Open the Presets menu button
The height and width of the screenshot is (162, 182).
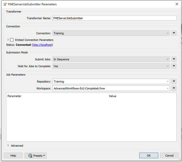coord(36,156)
